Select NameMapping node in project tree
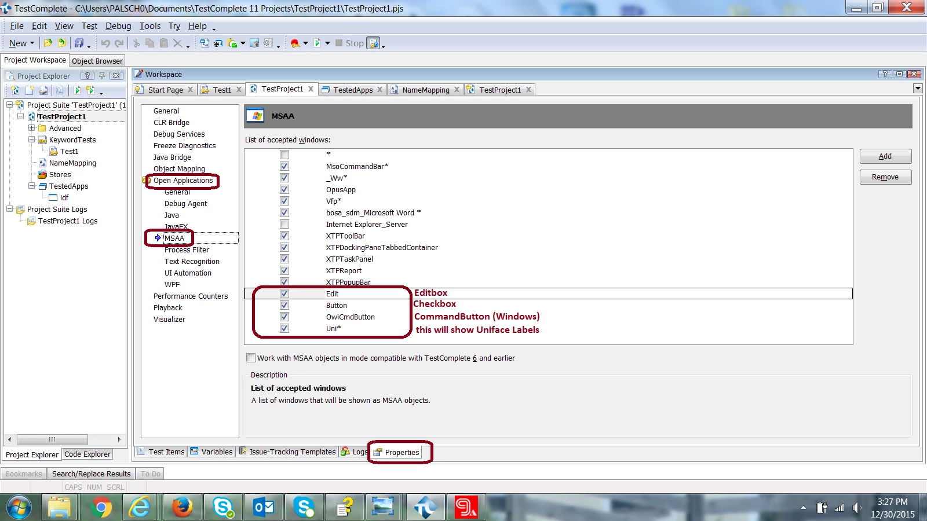Image resolution: width=927 pixels, height=521 pixels. [x=72, y=163]
